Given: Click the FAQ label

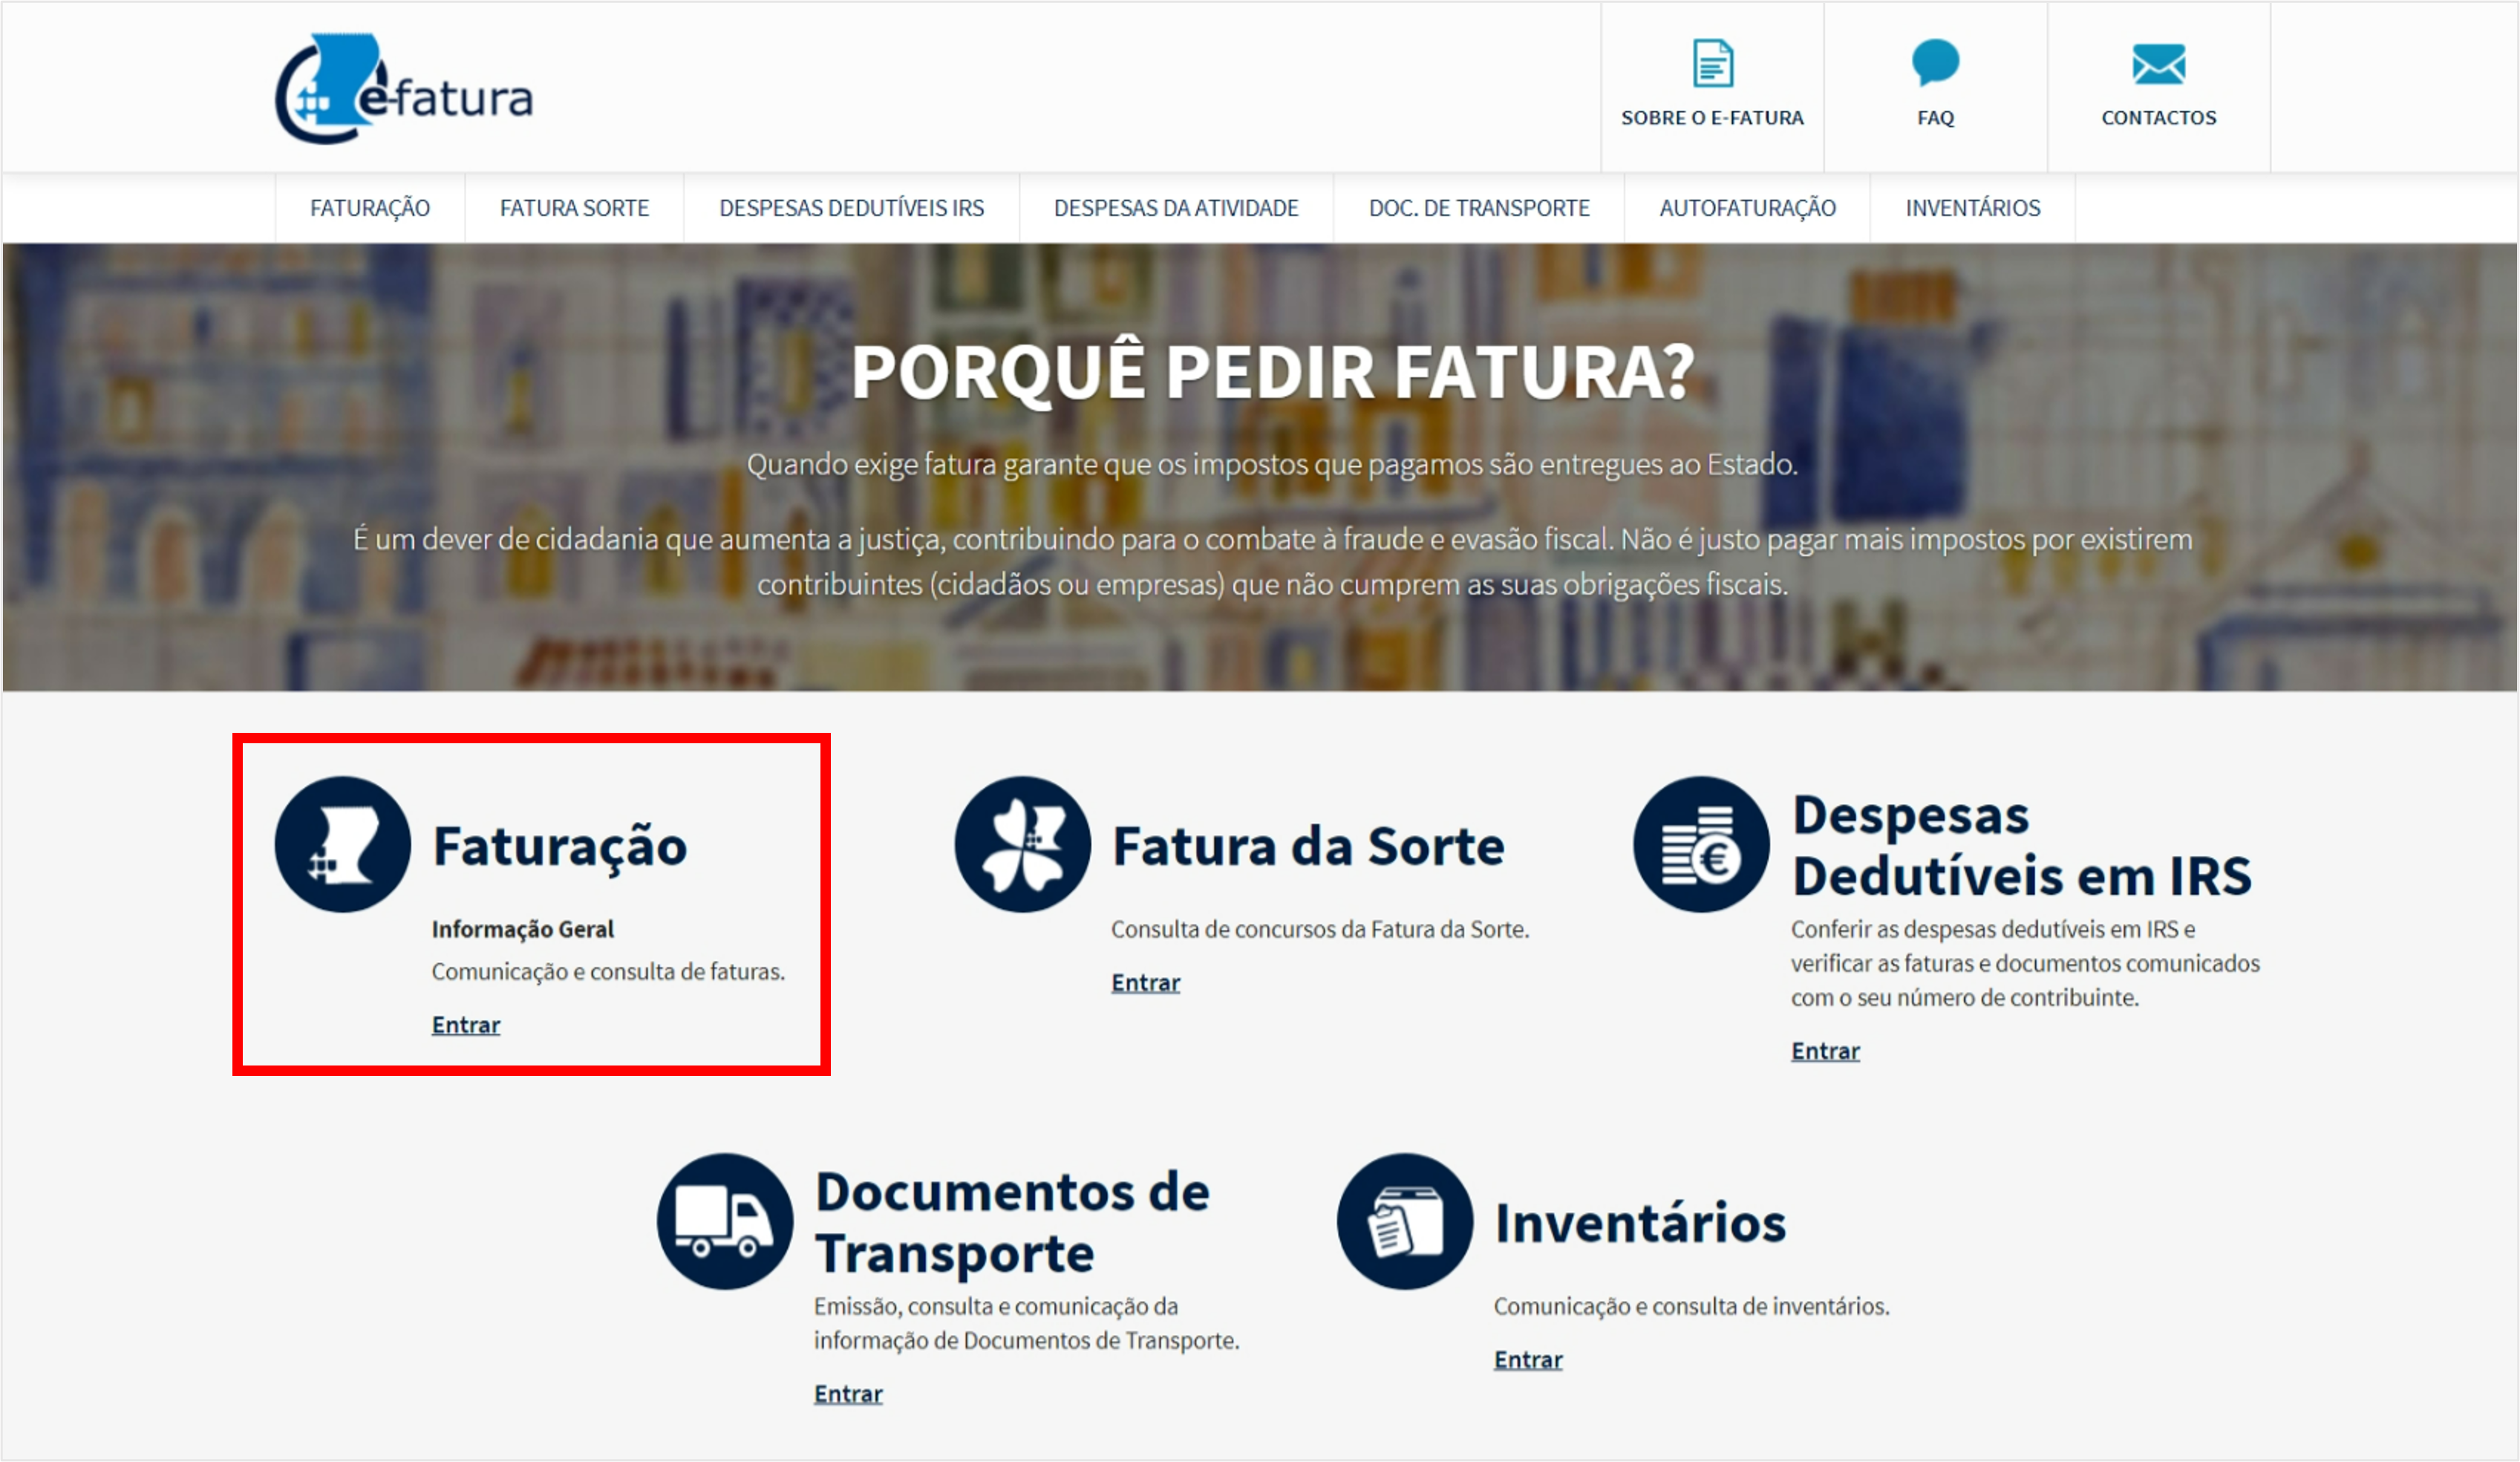Looking at the screenshot, I should [x=1935, y=118].
